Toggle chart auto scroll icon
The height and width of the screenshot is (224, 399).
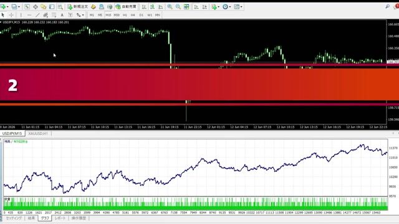click(196, 7)
